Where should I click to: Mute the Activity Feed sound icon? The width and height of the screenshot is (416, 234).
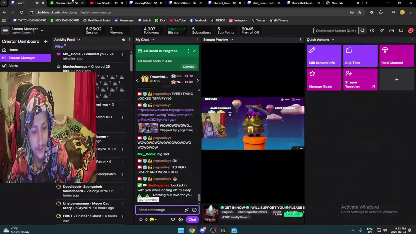click(x=123, y=40)
